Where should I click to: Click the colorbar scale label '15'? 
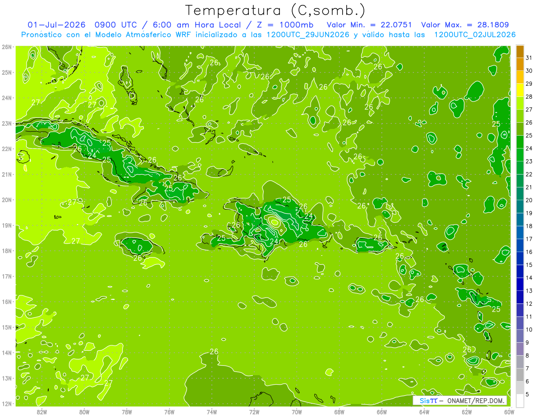pyautogui.click(x=529, y=265)
